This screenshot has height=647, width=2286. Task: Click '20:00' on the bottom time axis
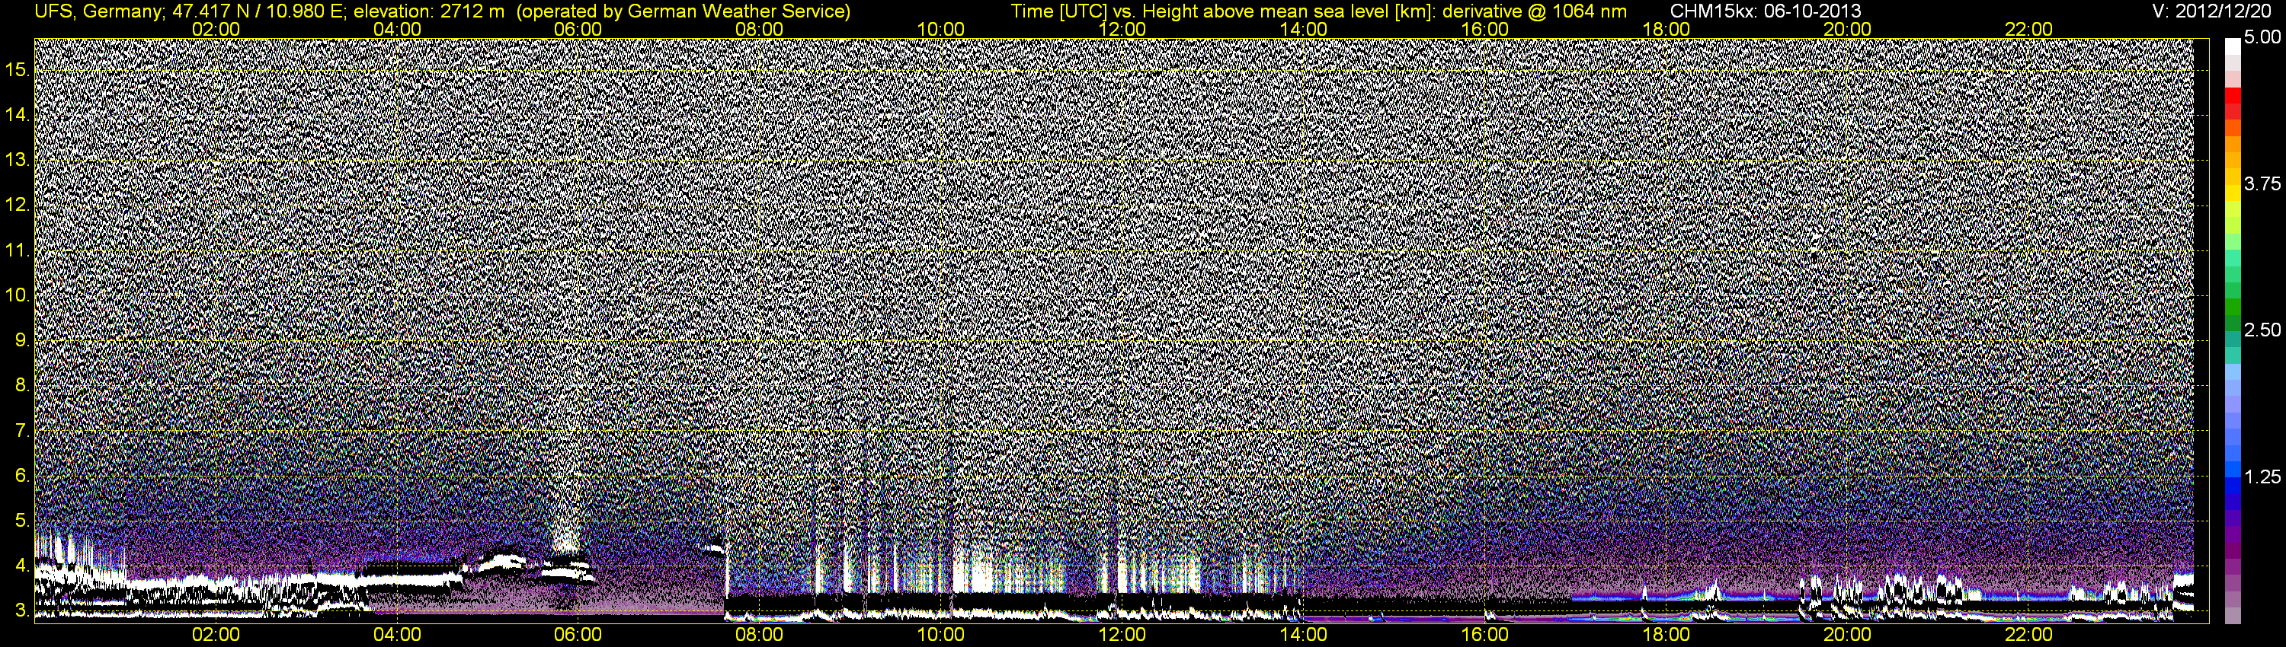1848,635
